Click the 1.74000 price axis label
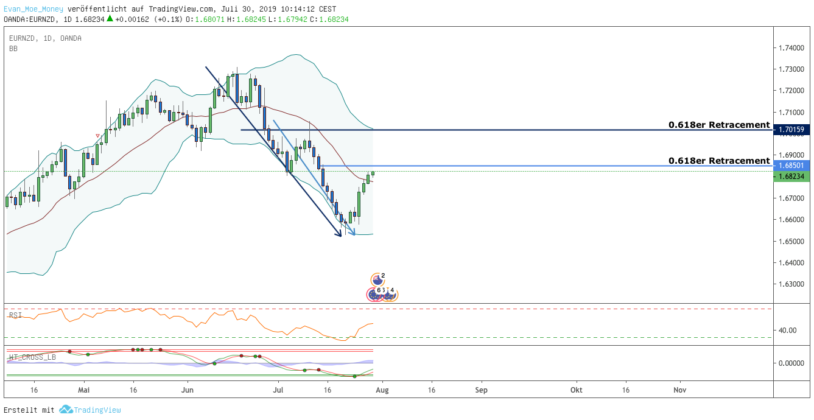Screen dimensions: 814x420 click(x=792, y=47)
